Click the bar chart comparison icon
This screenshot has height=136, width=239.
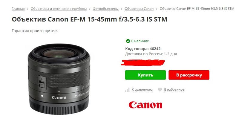(127, 90)
